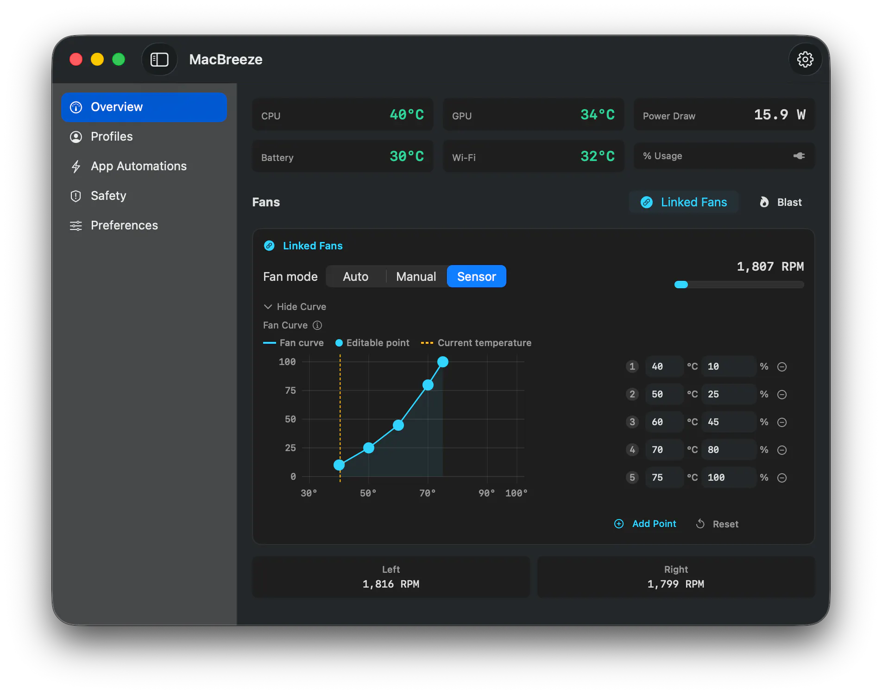
Task: Set fan mode to Manual
Action: pos(416,277)
